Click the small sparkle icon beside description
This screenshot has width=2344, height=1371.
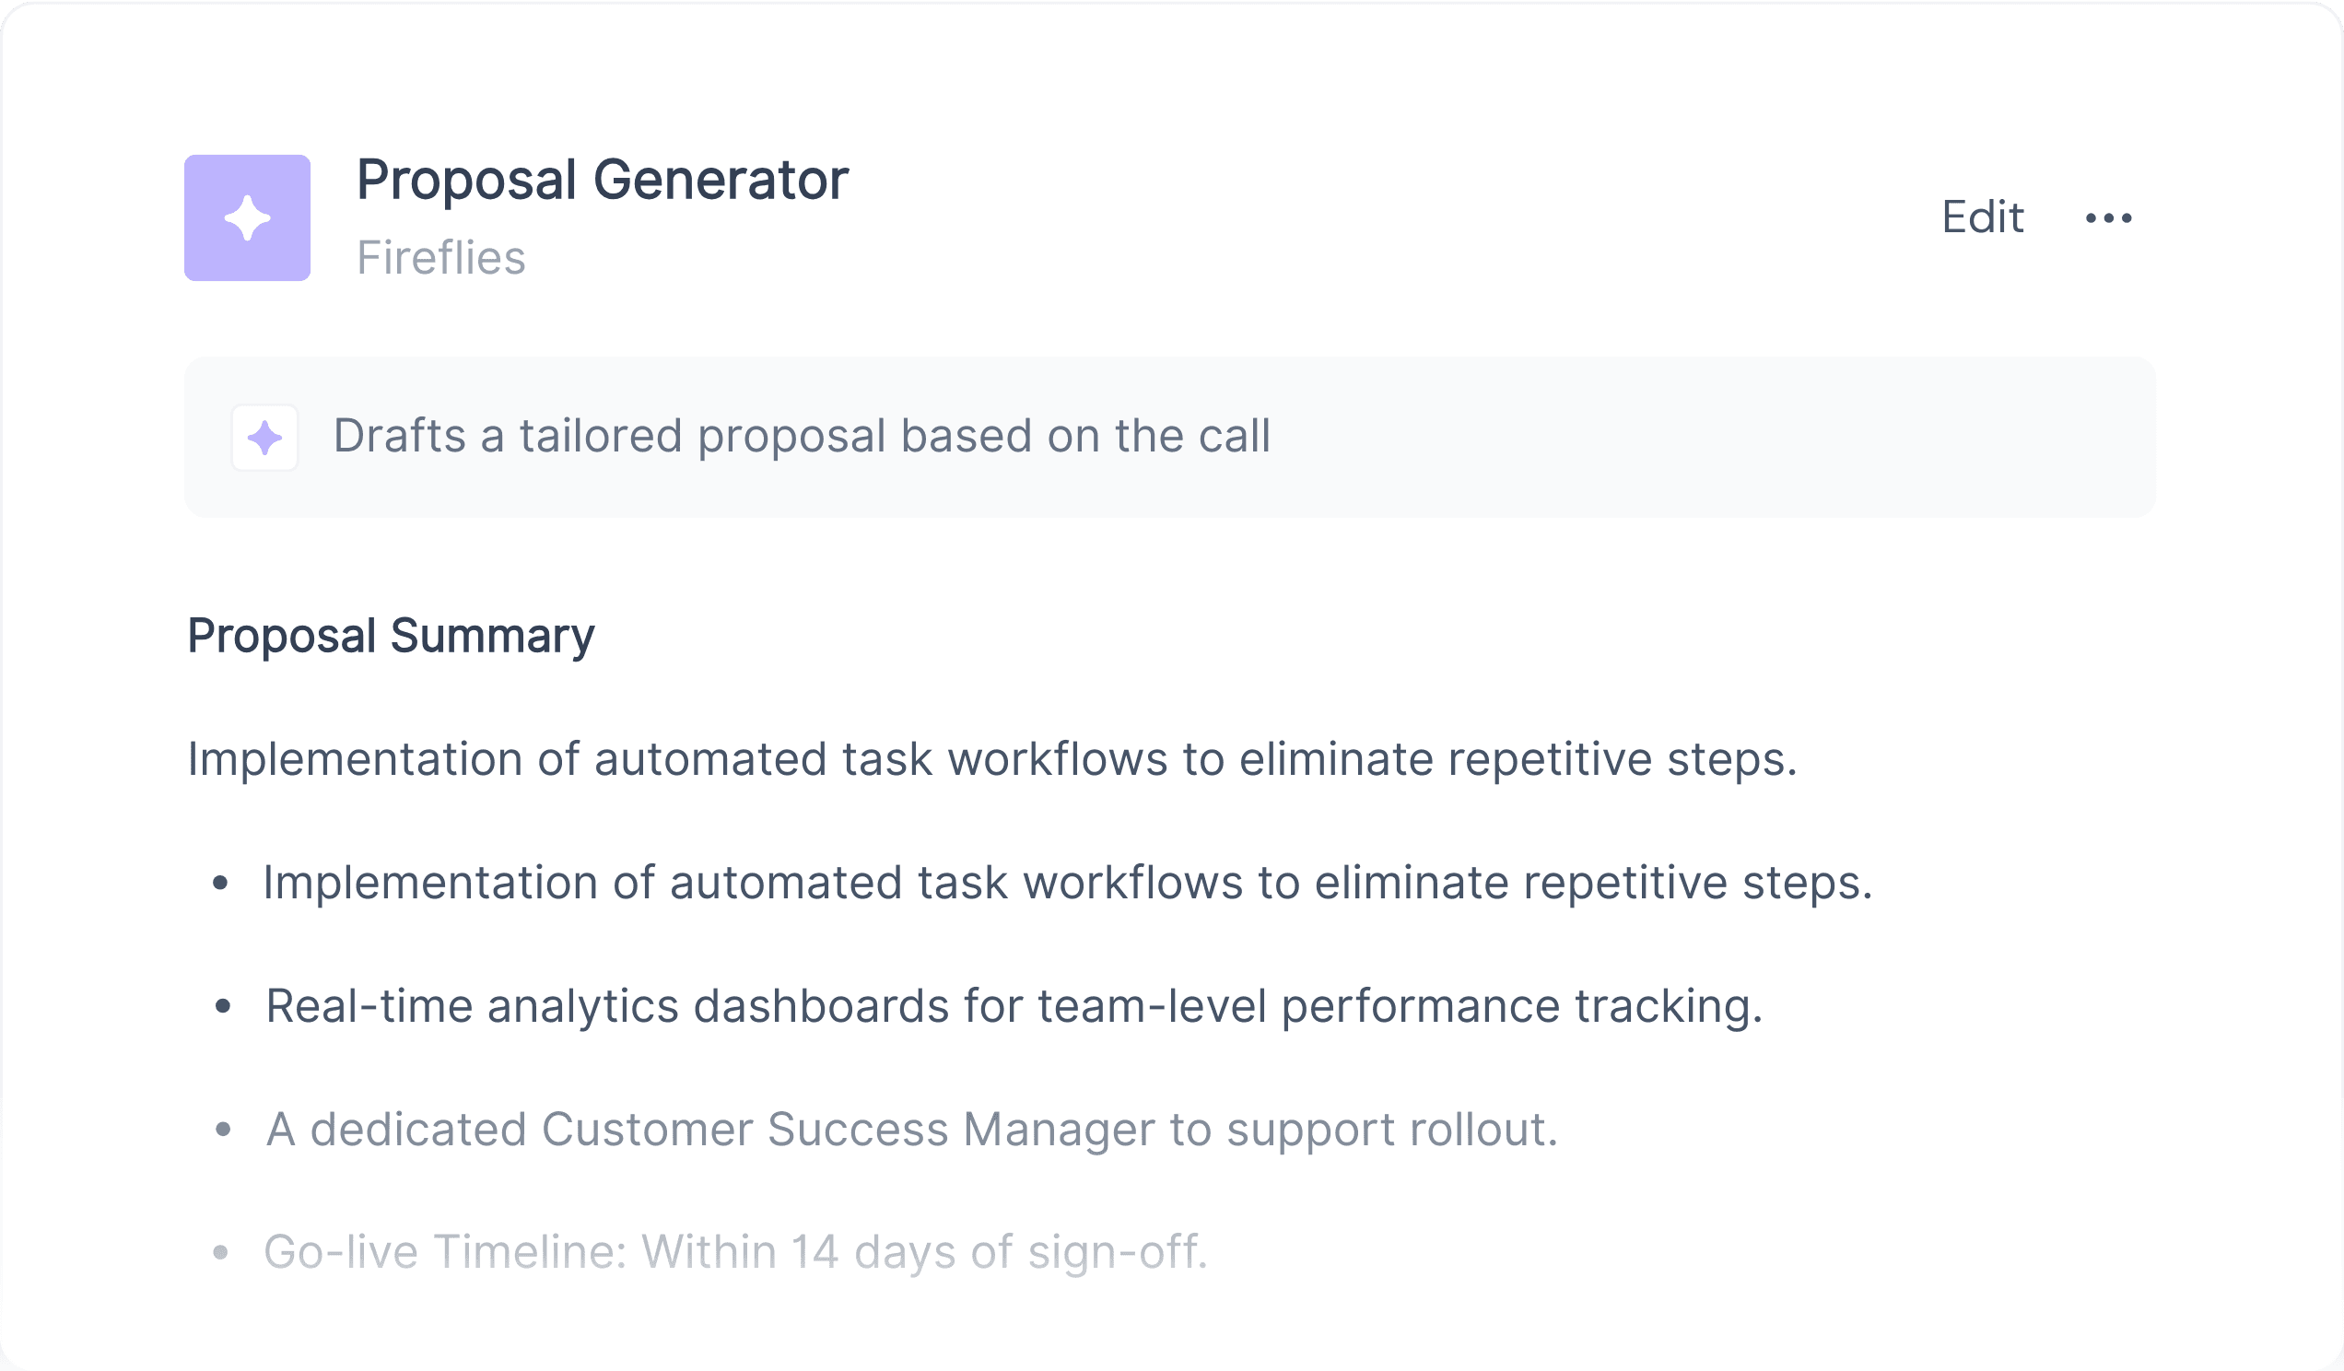click(265, 437)
